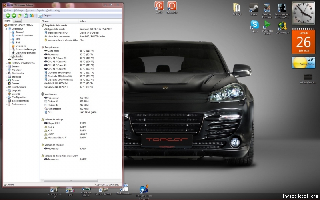
Task: Click the Refresh icon in EVEREST toolbar
Action: coord(26,15)
